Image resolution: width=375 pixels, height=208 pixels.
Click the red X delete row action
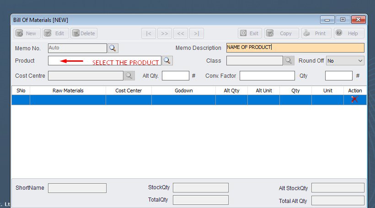(x=354, y=100)
